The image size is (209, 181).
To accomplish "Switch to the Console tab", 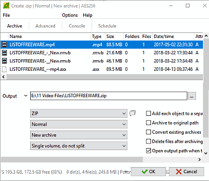I will point(77,26).
